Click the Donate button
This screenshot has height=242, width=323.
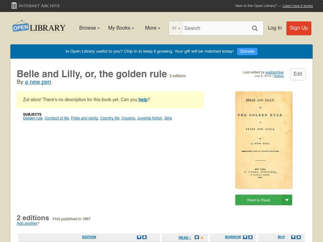(x=247, y=51)
